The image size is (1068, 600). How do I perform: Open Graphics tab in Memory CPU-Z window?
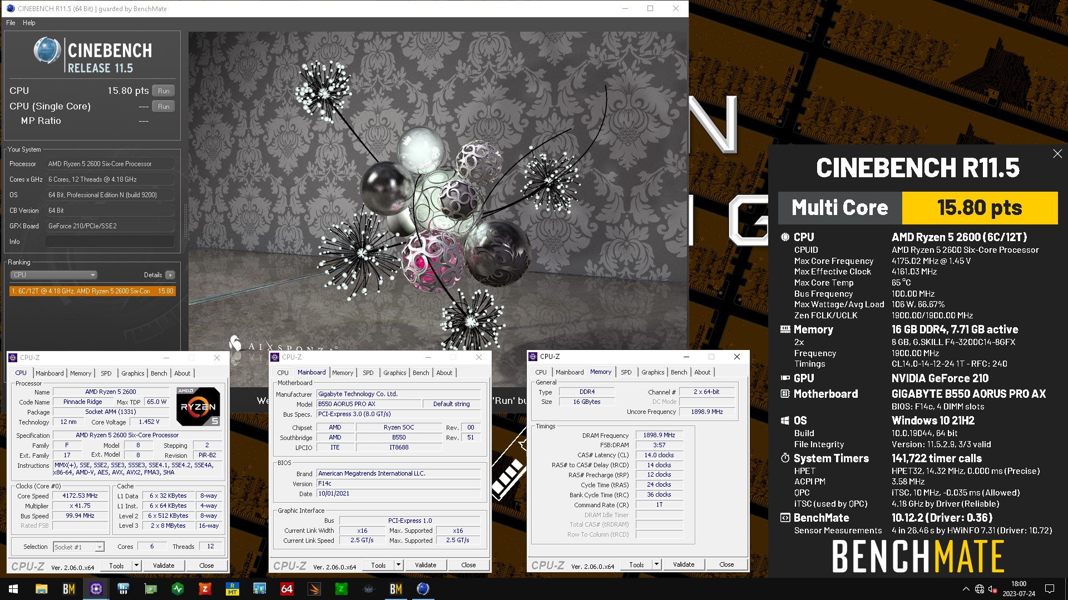[x=652, y=372]
